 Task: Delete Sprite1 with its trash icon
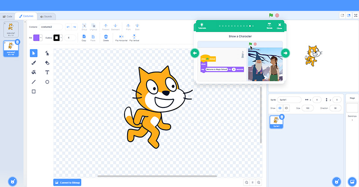tap(282, 117)
